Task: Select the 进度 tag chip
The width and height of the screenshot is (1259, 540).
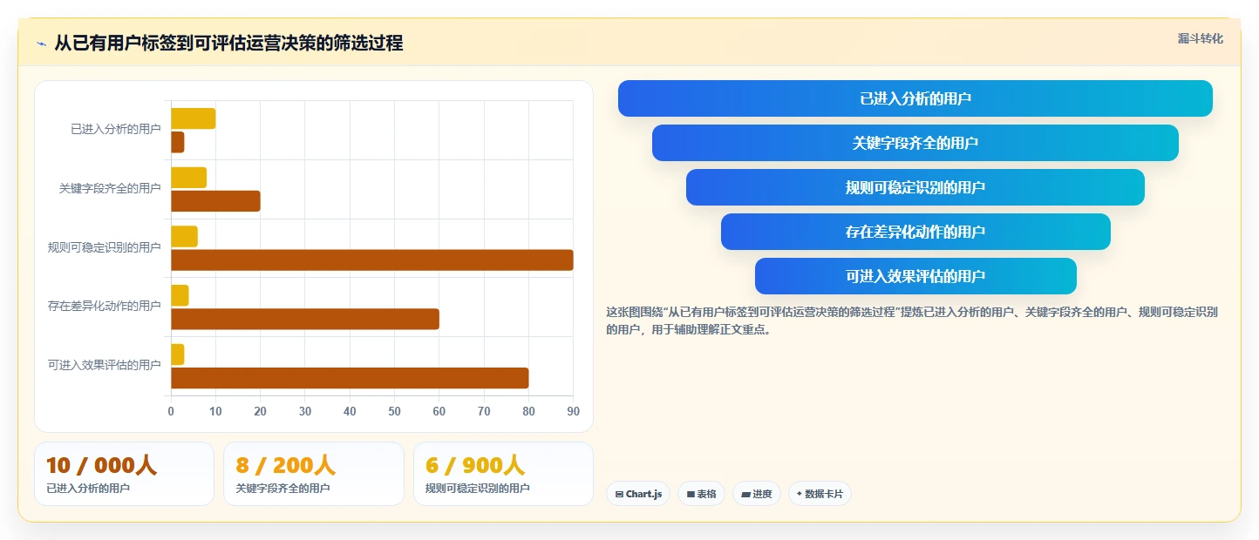Action: pos(756,494)
